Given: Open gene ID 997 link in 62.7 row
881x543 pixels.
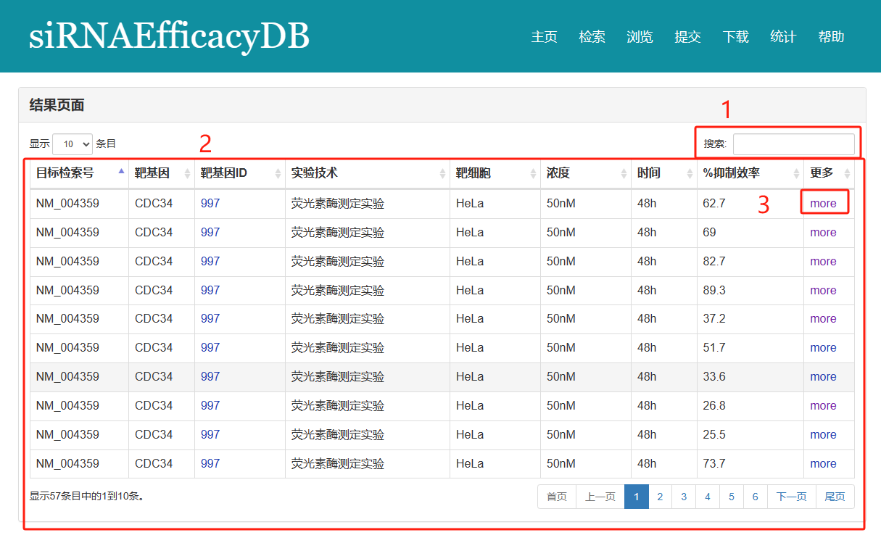Looking at the screenshot, I should click(x=210, y=204).
